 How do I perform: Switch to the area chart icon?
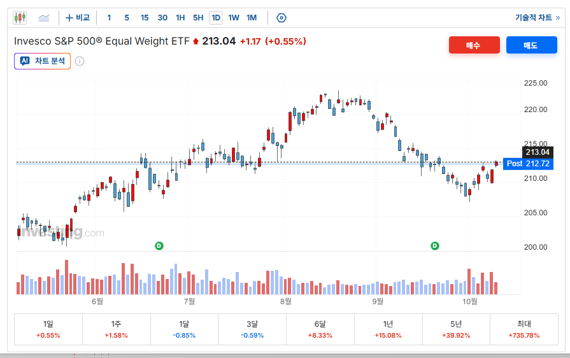tap(43, 17)
